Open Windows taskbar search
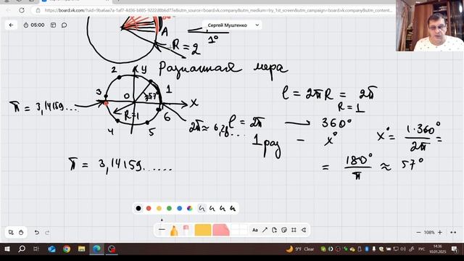This screenshot has height=261, width=464. (x=22, y=249)
